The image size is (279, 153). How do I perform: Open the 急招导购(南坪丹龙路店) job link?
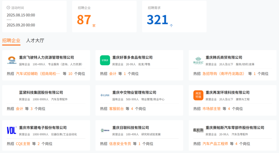[x=224, y=74]
